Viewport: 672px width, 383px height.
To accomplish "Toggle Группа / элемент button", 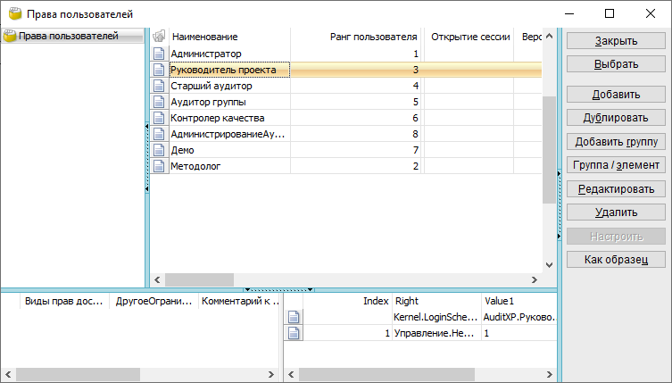I will click(x=616, y=164).
